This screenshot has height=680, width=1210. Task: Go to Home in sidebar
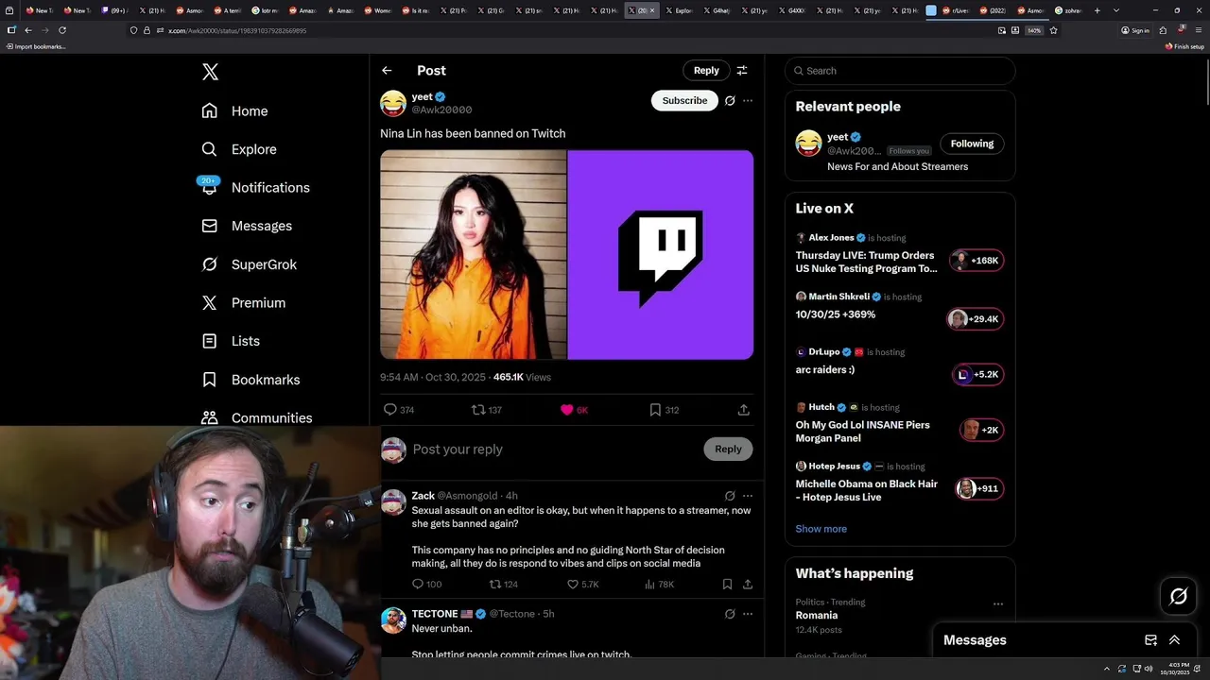[234, 110]
